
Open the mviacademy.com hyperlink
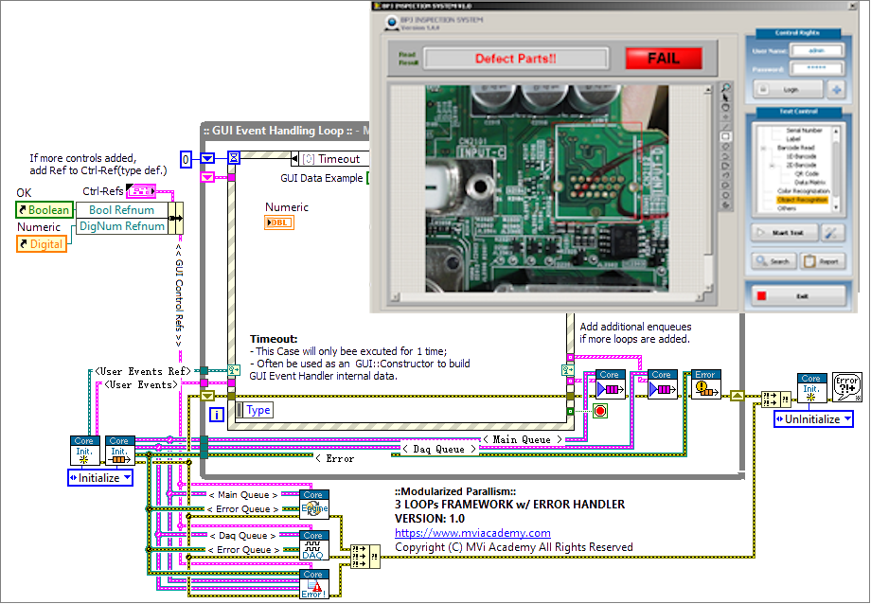click(x=472, y=533)
